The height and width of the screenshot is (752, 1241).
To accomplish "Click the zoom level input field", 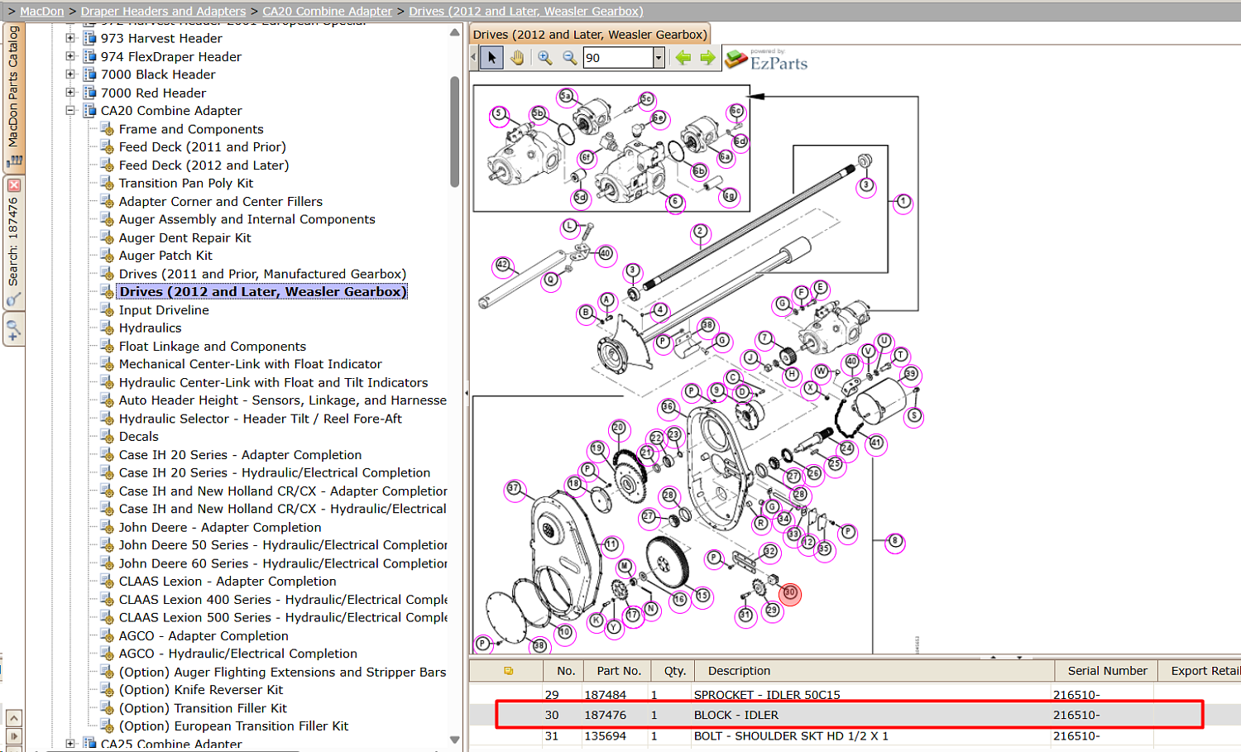I will tap(618, 57).
